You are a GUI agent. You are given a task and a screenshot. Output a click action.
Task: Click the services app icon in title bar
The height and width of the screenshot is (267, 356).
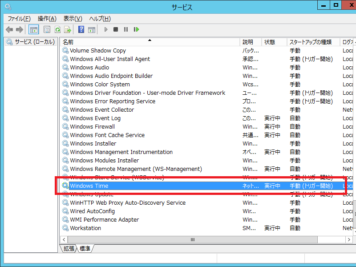pos(8,7)
